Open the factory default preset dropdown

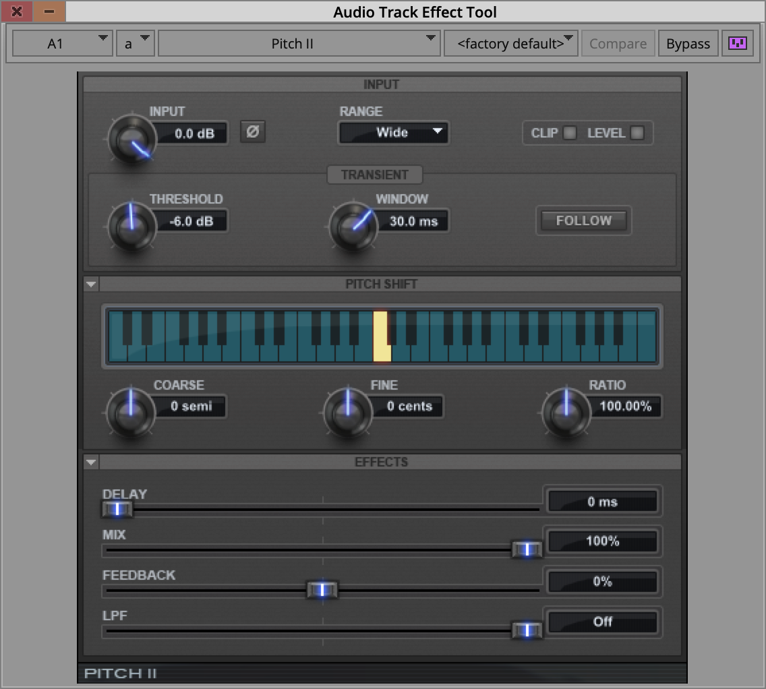click(510, 43)
